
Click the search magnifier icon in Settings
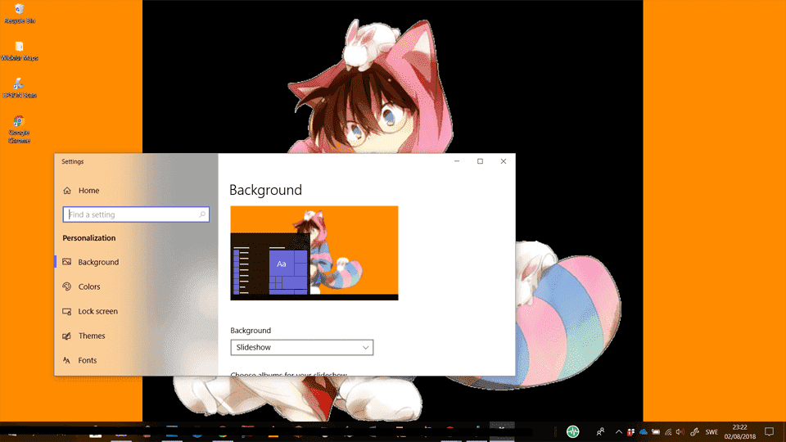pos(202,214)
